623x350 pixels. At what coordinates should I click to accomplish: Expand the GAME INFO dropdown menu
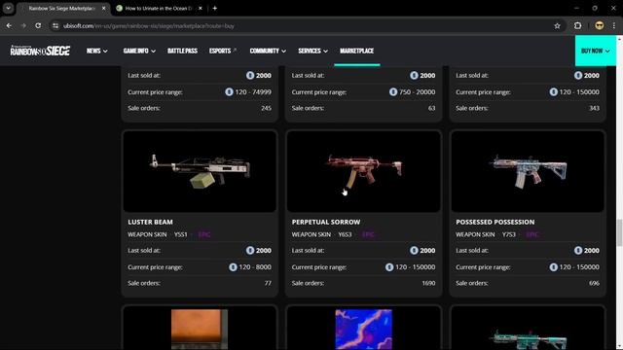[x=139, y=51]
